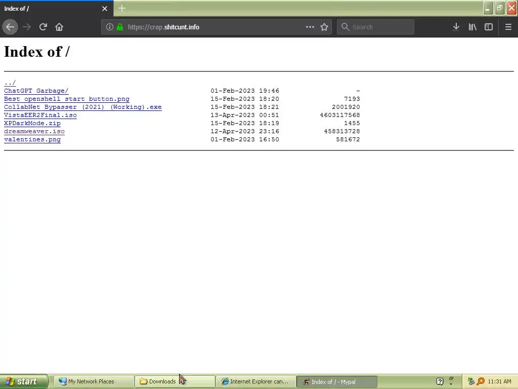Toggle the browser sidebar view
518x389 pixels.
[x=489, y=27]
